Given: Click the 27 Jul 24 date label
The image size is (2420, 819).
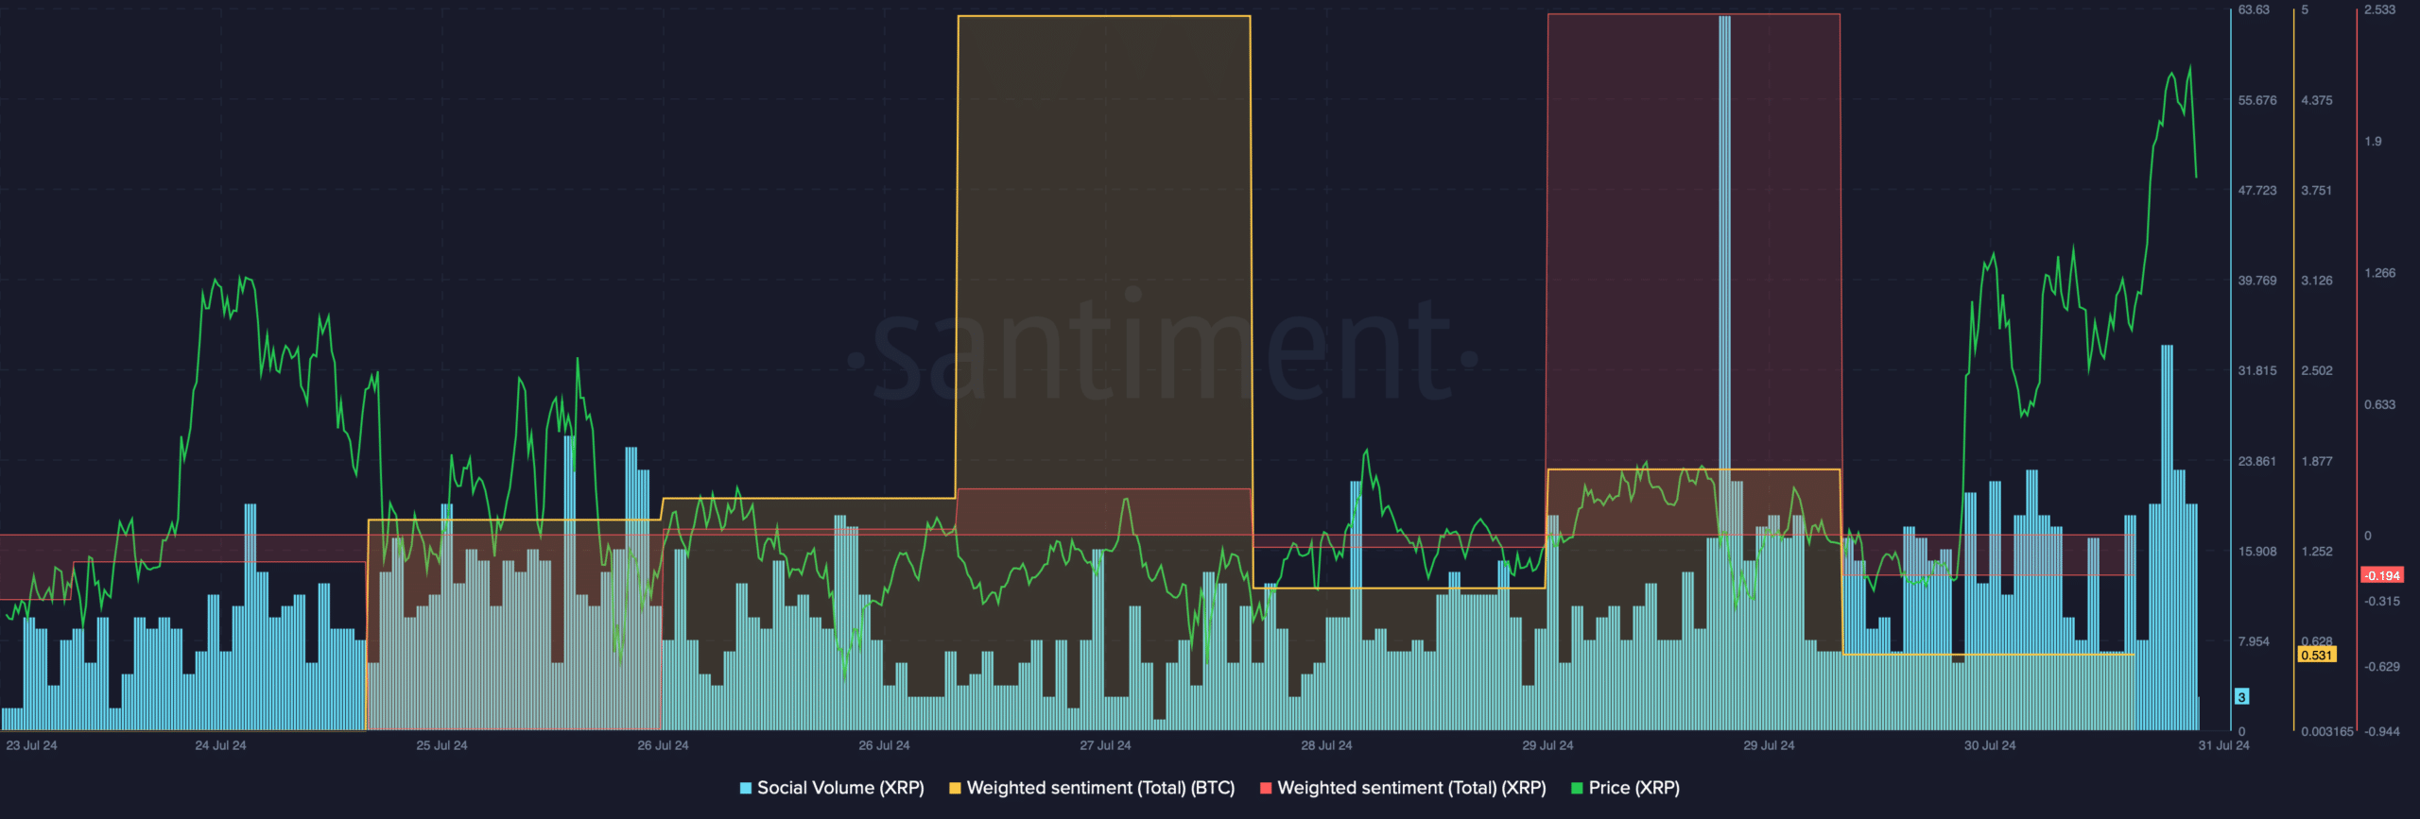Looking at the screenshot, I should [1105, 745].
